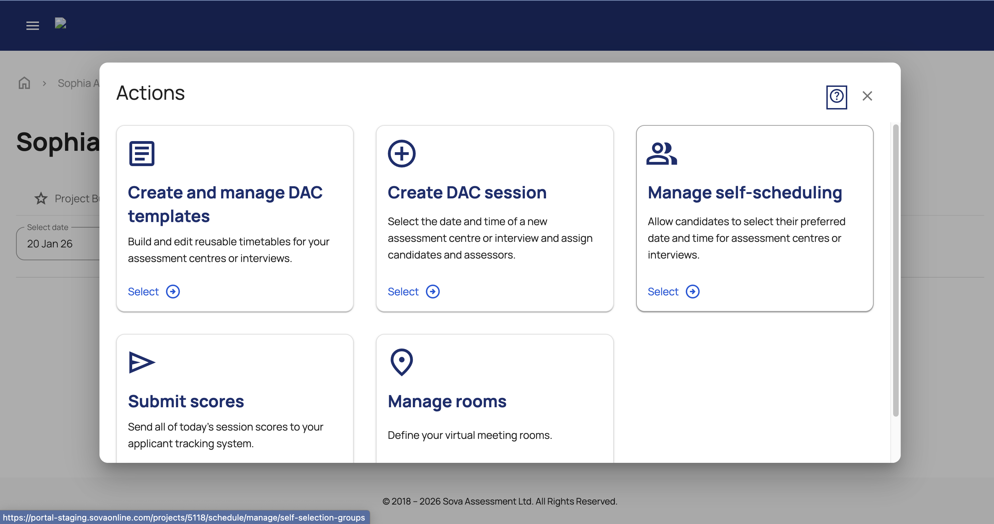Screen dimensions: 994x524
Task: Click the Manage rooms card title
Action: [447, 401]
